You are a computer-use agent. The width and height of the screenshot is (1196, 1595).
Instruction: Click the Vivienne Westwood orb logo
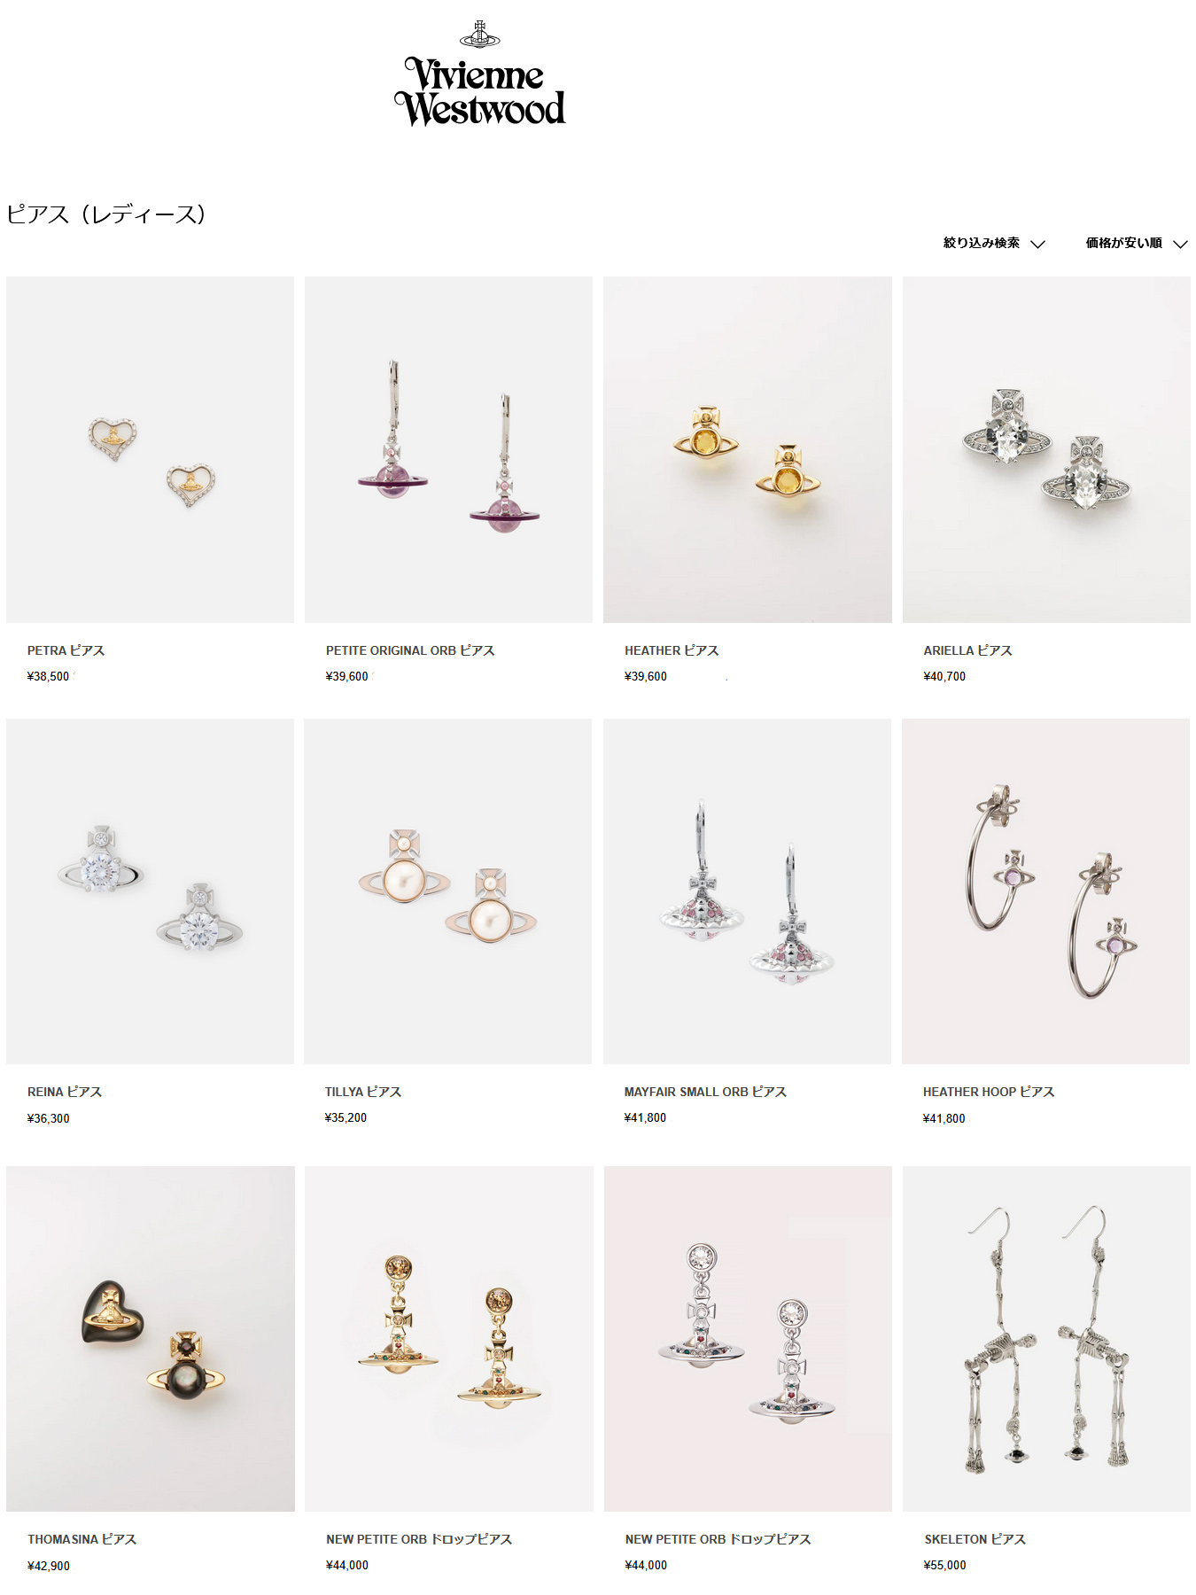tap(479, 74)
